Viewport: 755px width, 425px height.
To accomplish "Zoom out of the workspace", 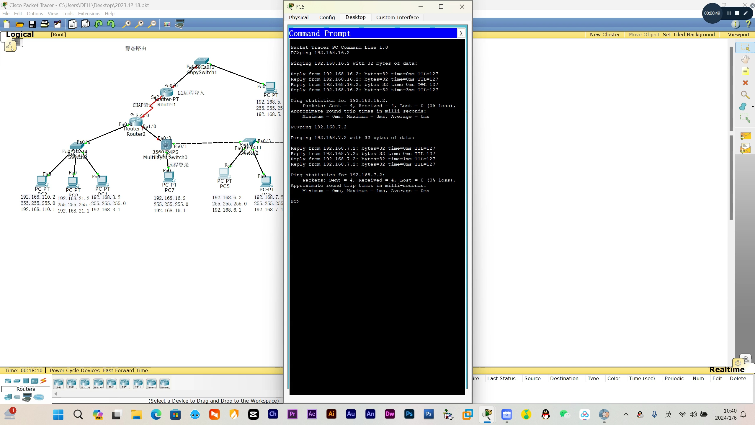I will [152, 24].
